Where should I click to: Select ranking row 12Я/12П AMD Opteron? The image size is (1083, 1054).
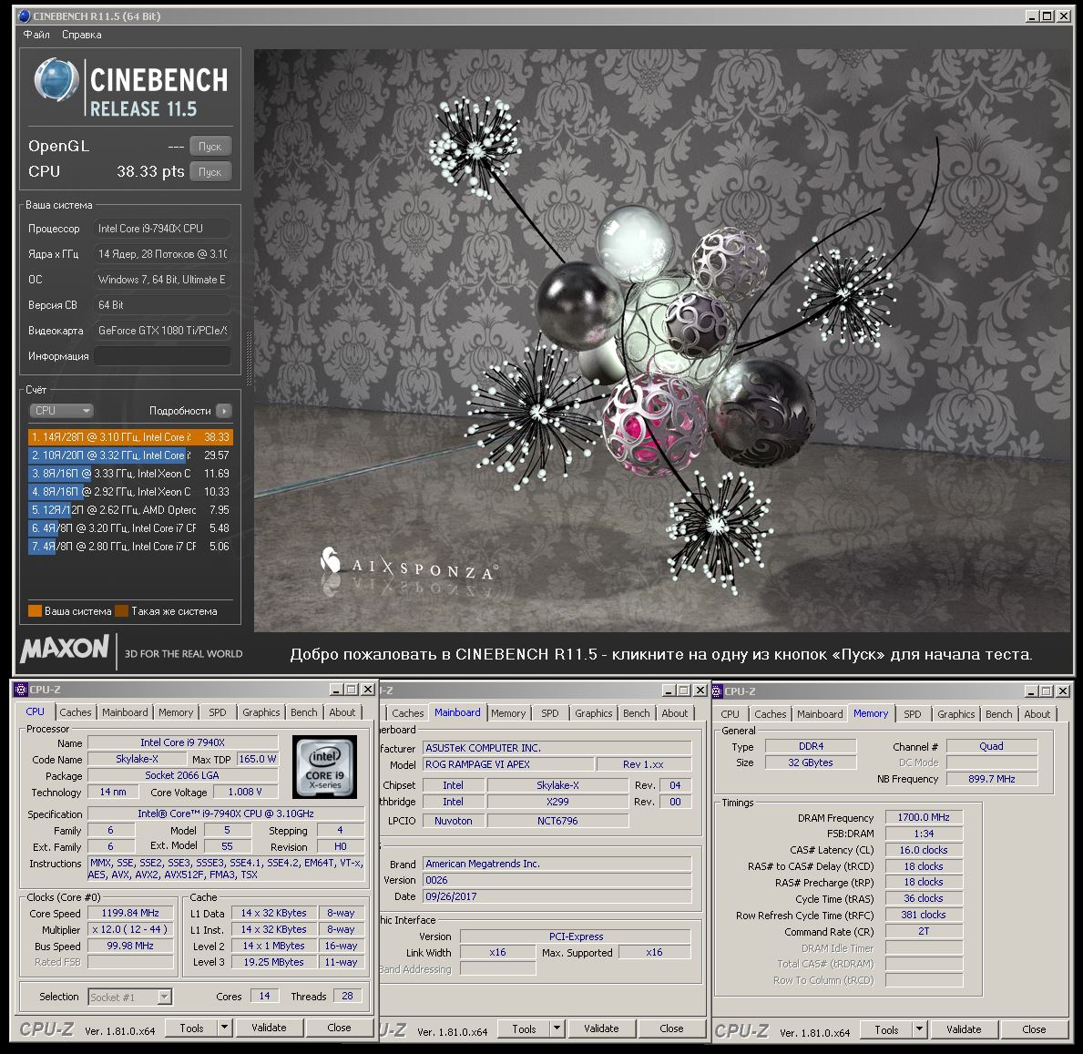tap(130, 510)
